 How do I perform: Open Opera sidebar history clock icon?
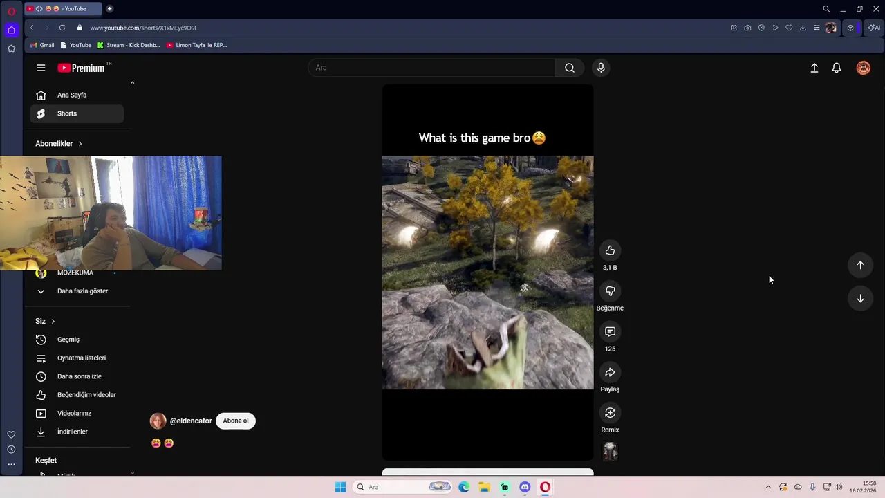[x=11, y=450]
